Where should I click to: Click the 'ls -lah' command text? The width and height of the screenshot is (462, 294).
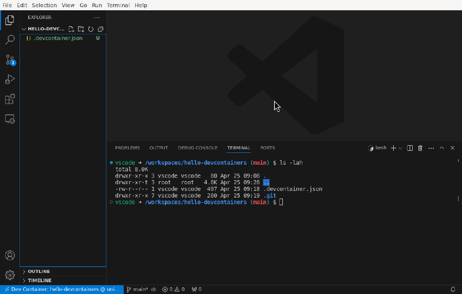(x=291, y=163)
